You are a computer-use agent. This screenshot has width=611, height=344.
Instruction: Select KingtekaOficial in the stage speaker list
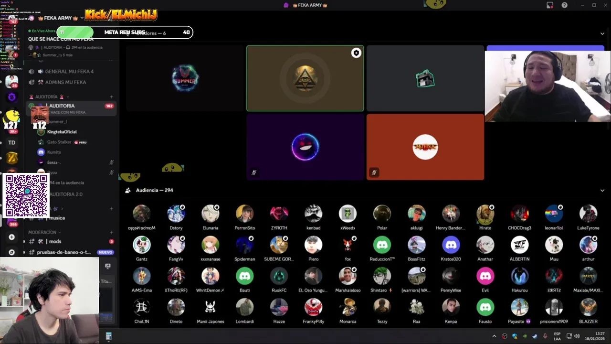62,132
